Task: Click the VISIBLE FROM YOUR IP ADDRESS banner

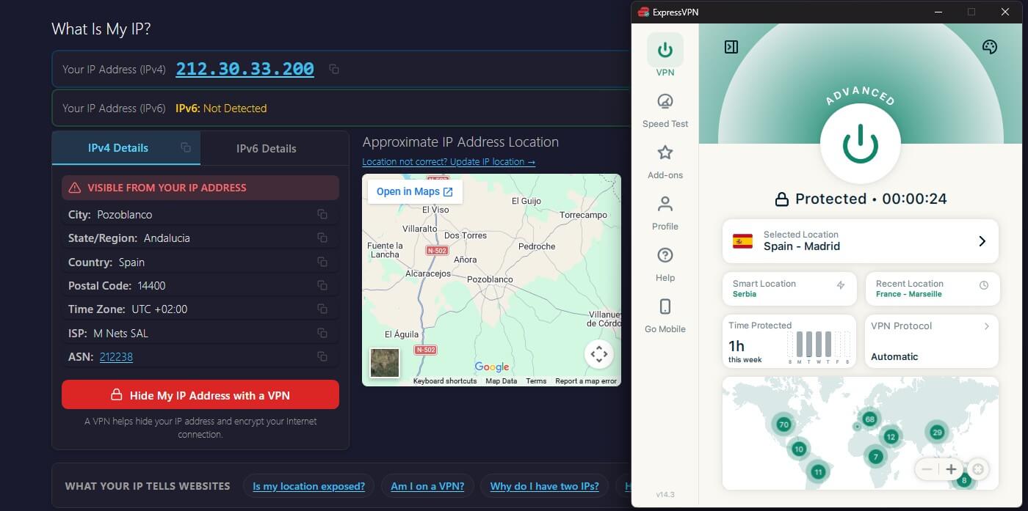Action: point(200,188)
